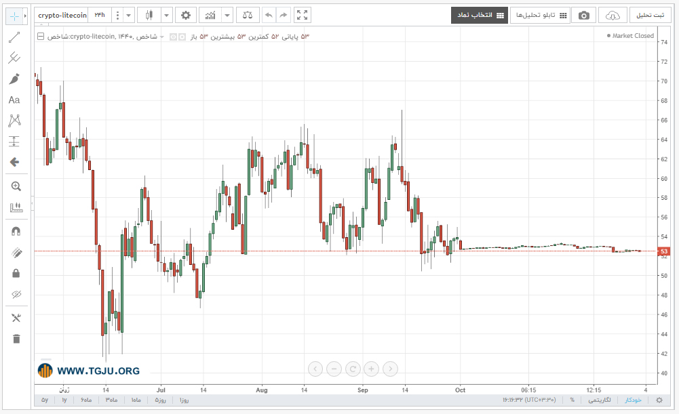Collapse the crypto-litecoin legend with minus box
Image resolution: width=679 pixels, height=414 pixels.
click(40, 37)
